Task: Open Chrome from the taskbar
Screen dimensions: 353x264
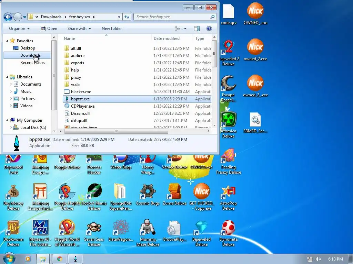Action: (59, 259)
